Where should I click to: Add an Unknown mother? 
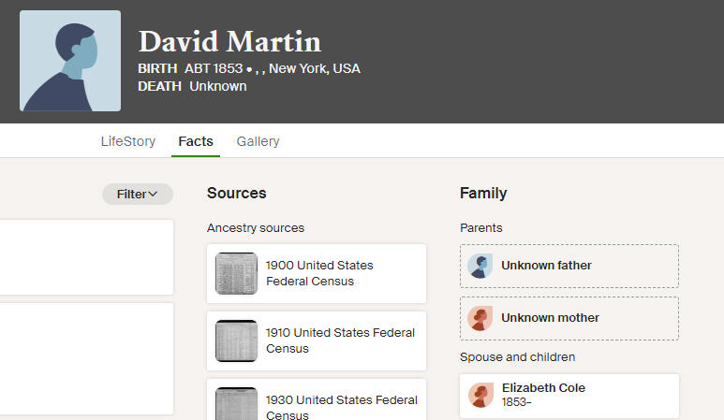[x=569, y=319]
